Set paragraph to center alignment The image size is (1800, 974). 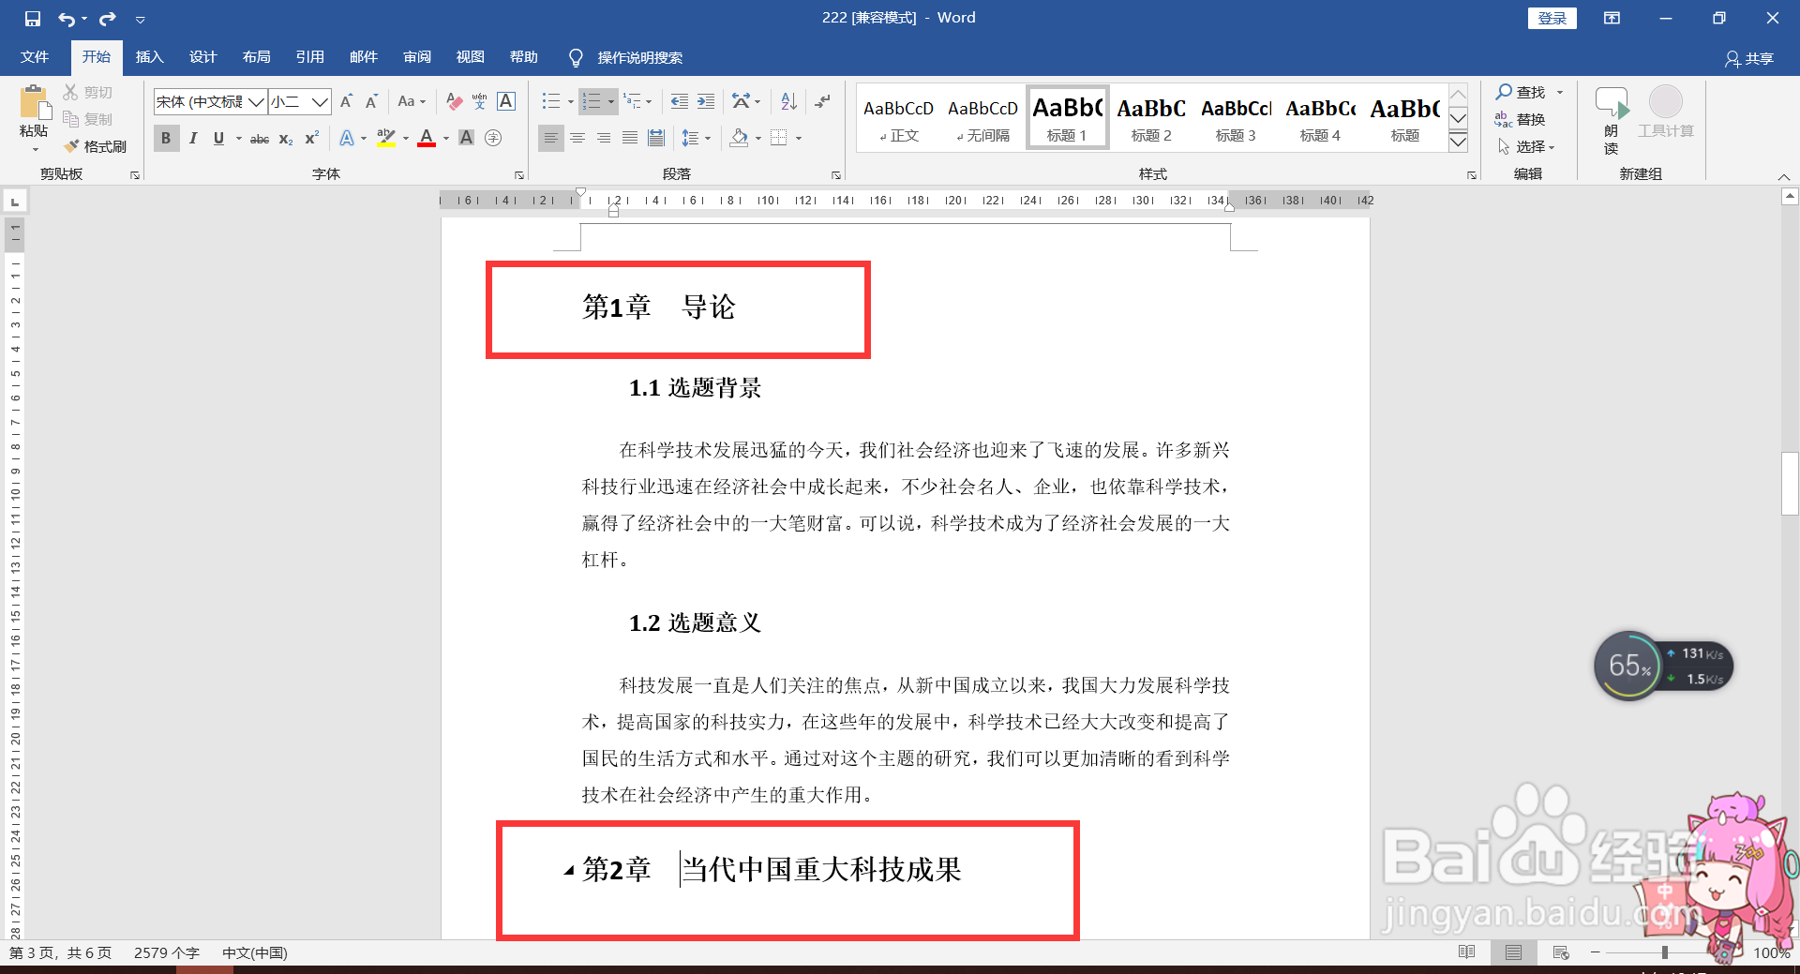point(577,138)
